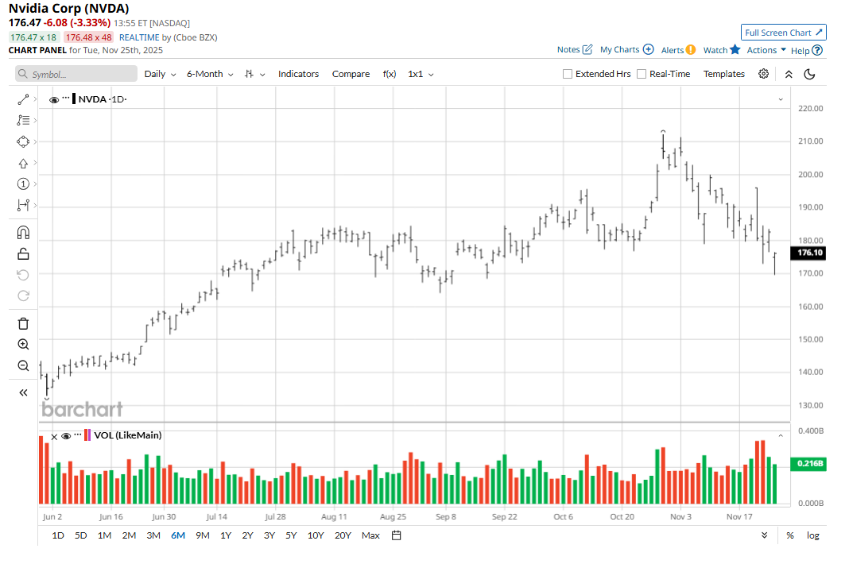Select the 5Y range tab
This screenshot has width=849, height=564.
[x=291, y=535]
